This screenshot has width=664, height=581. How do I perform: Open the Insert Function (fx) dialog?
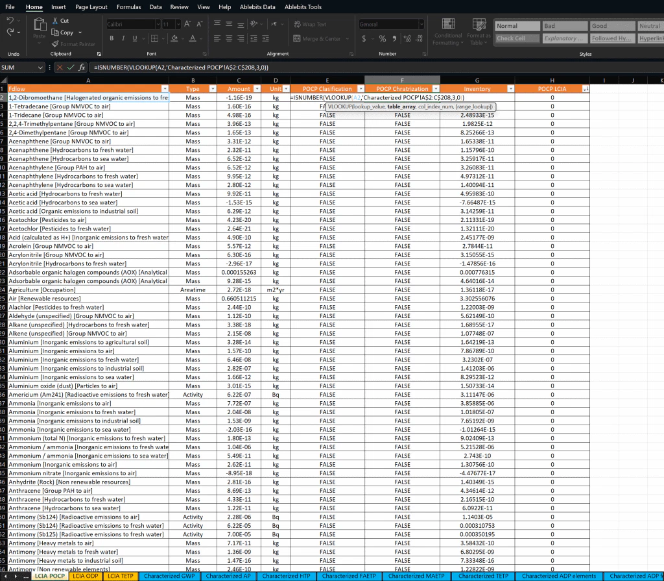81,66
